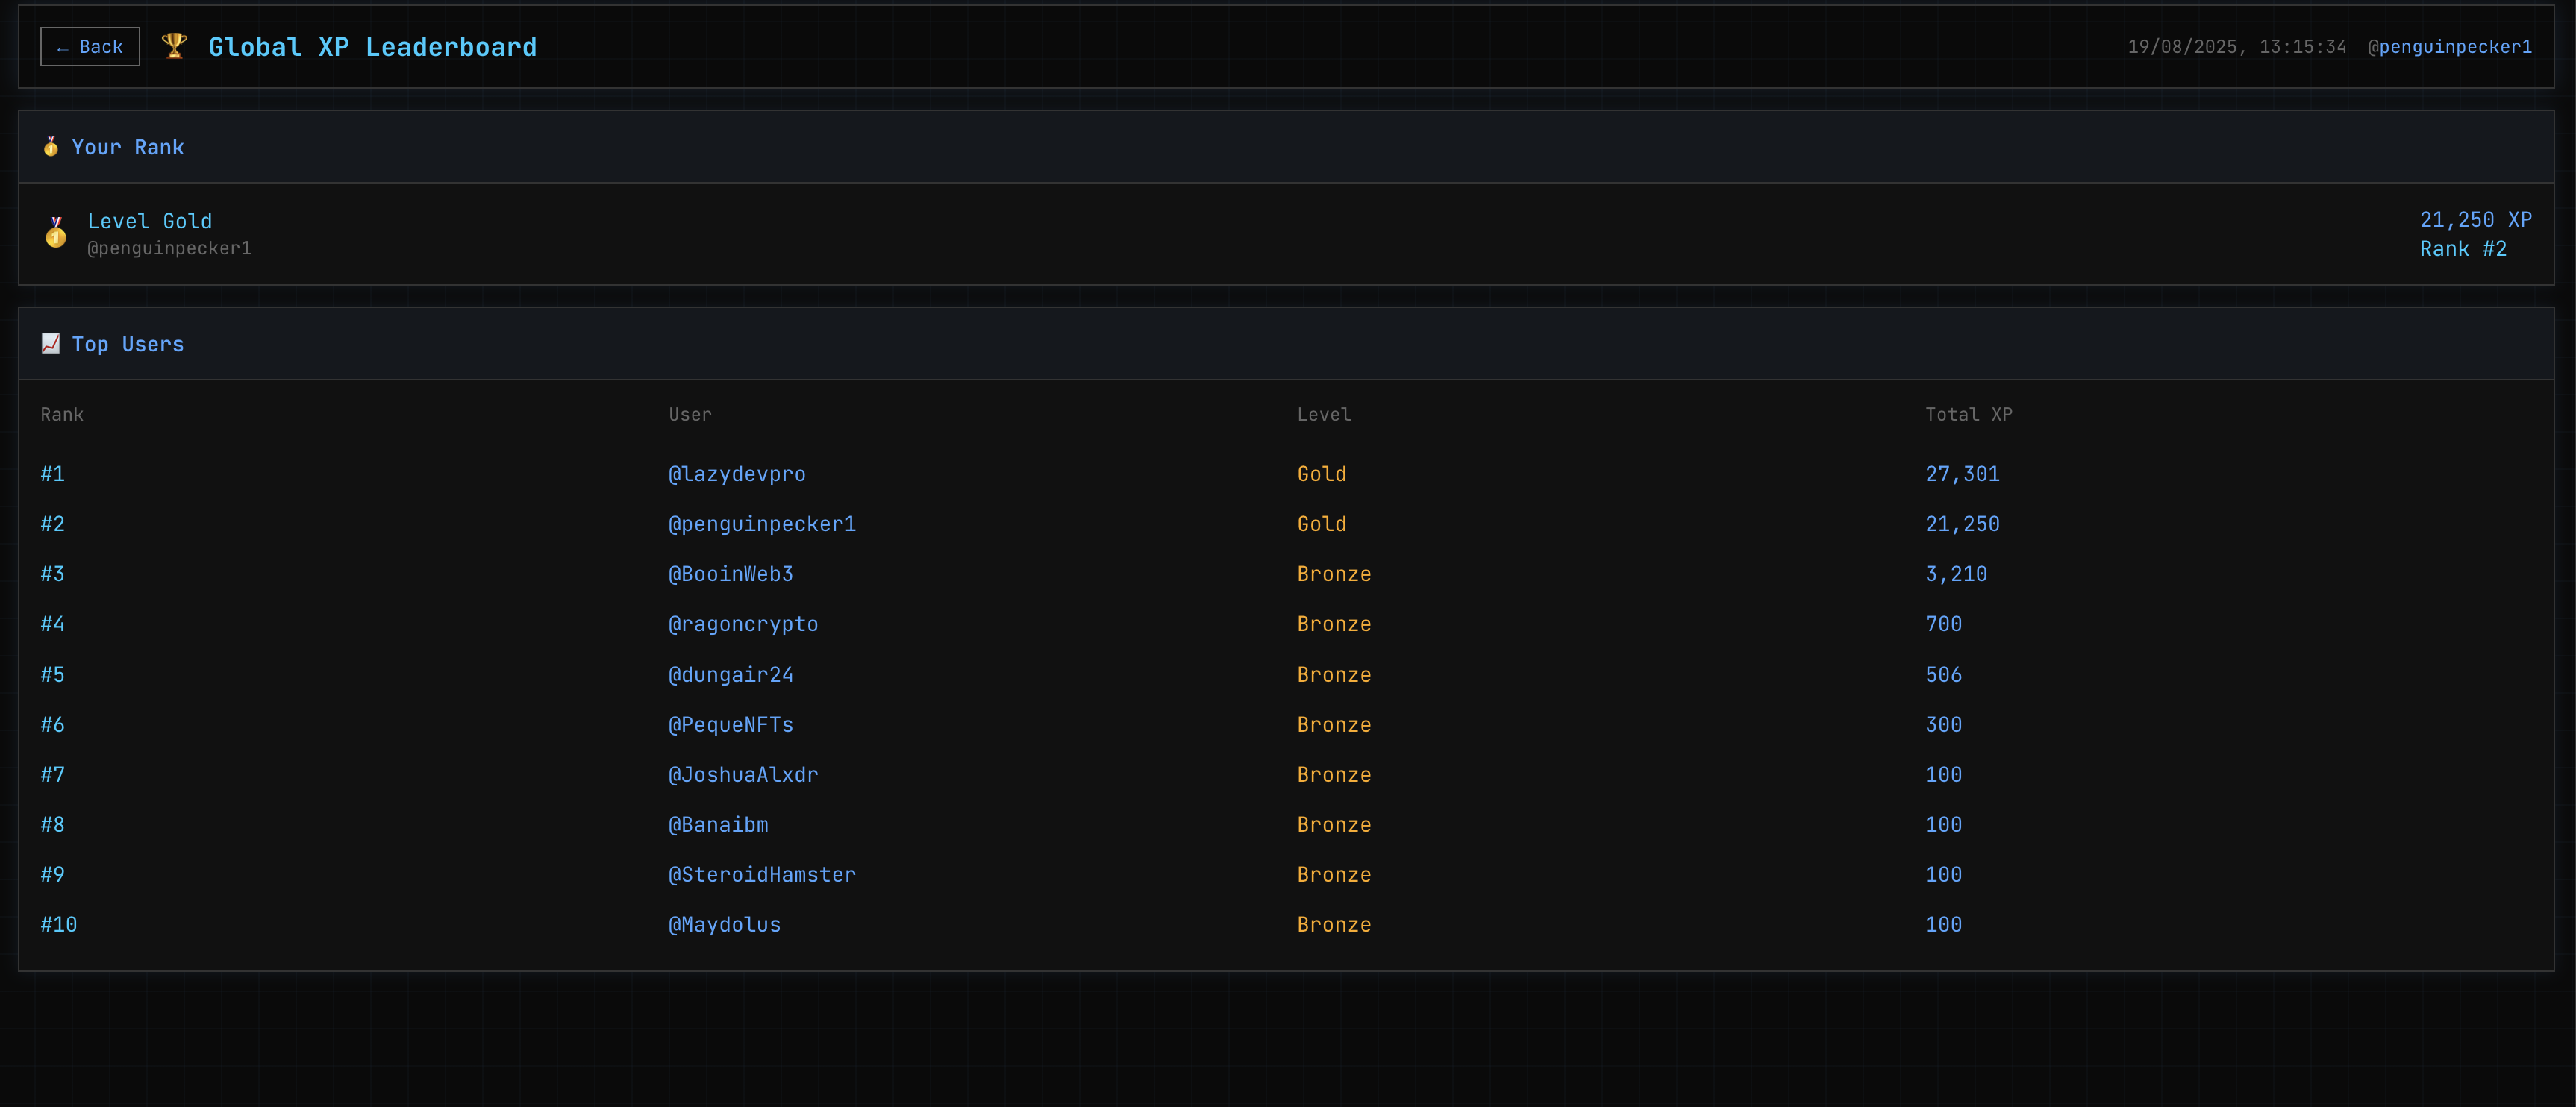This screenshot has height=1107, width=2576.
Task: Click the trophy icon beside leaderboard title
Action: pyautogui.click(x=174, y=46)
